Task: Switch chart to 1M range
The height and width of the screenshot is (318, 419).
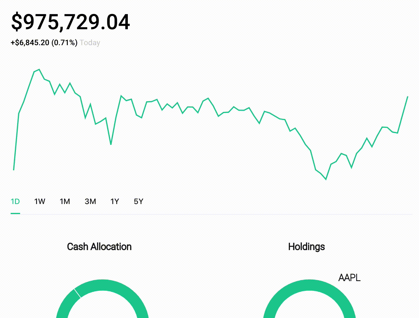Action: (x=65, y=202)
